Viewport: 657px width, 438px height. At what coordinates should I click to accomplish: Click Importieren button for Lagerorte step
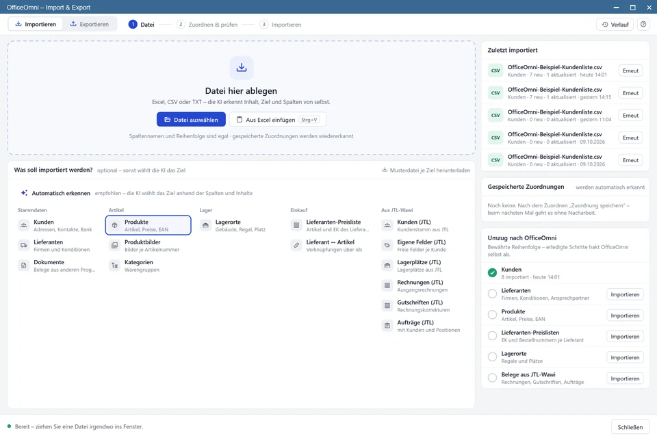pyautogui.click(x=625, y=357)
